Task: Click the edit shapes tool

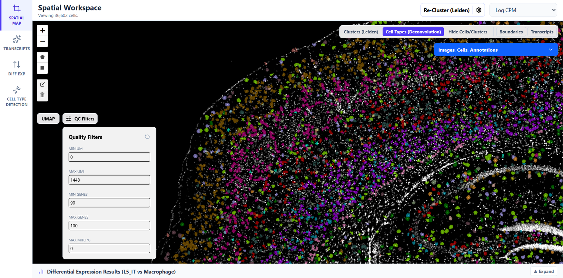Action: click(43, 85)
